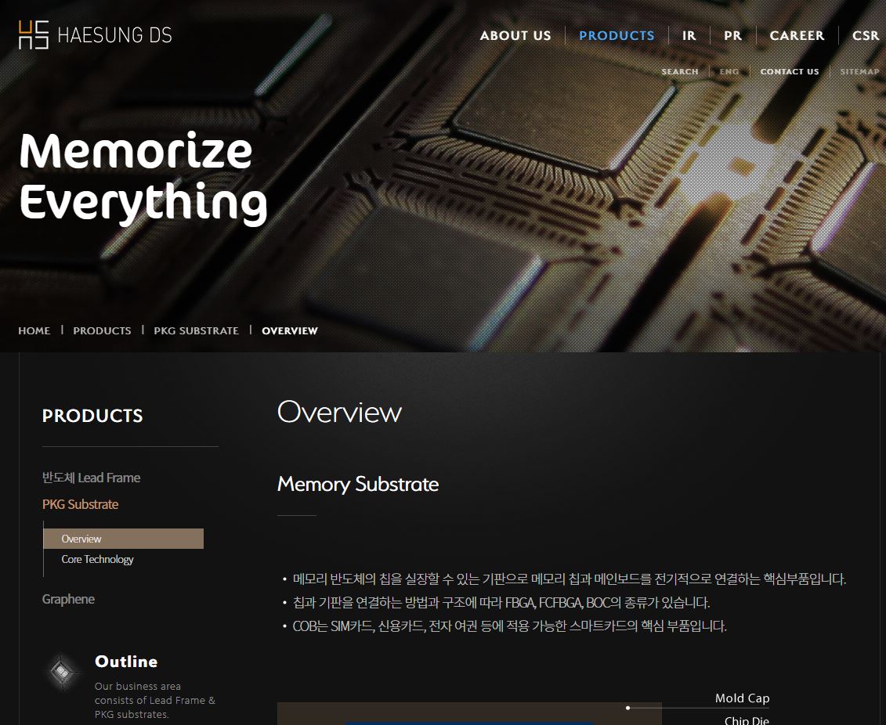
Task: Click bullet text about COB SIM카드
Action: point(509,626)
